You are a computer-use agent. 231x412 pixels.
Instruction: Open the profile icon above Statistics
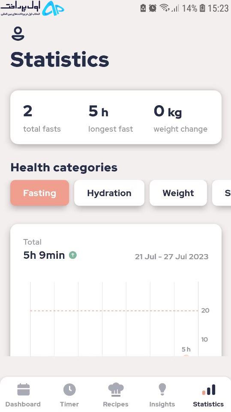18,34
